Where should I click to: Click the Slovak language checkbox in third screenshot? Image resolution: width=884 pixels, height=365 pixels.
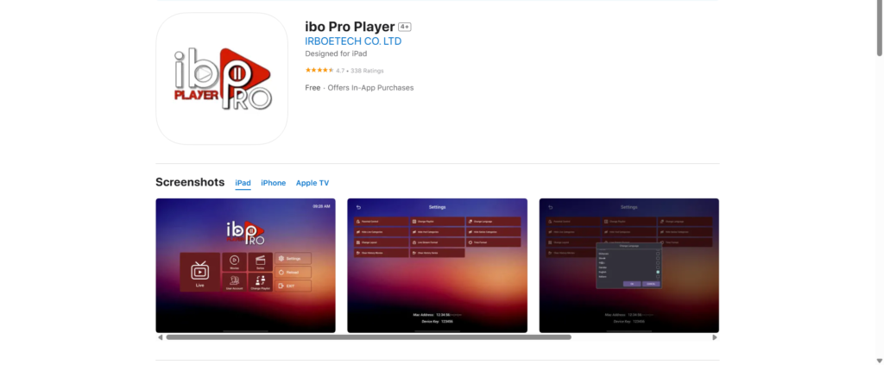pyautogui.click(x=658, y=258)
